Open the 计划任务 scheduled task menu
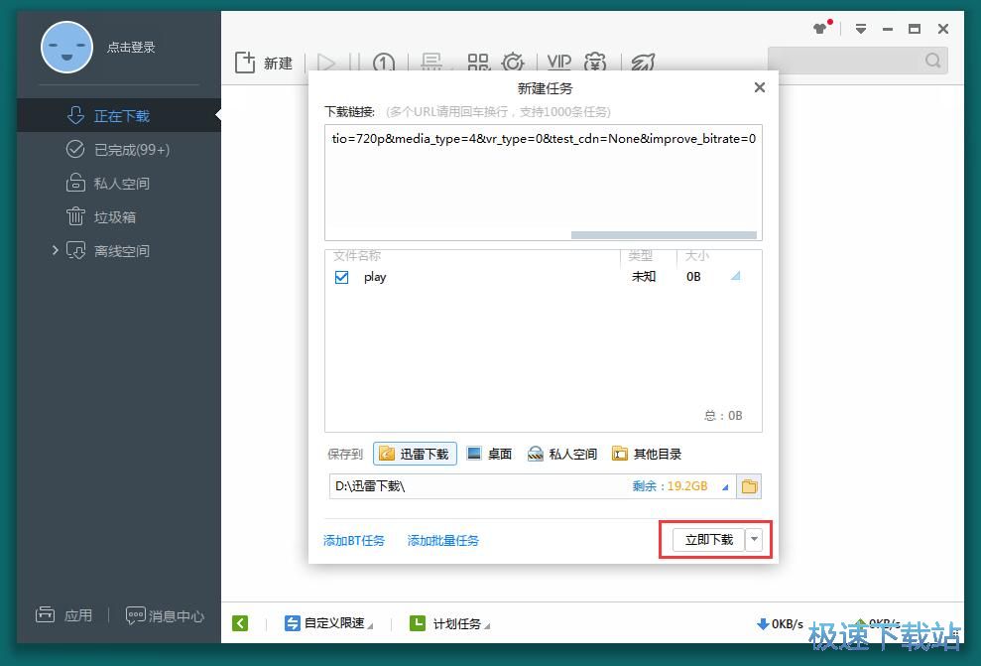 (x=450, y=623)
